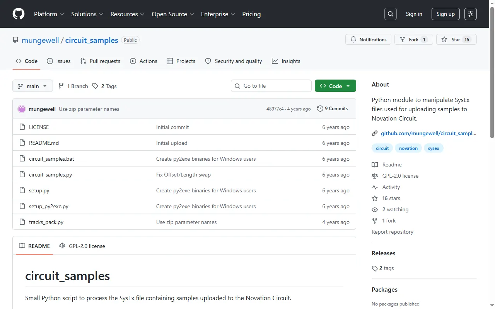This screenshot has height=309, width=495.
Task: Click the circuit_samples.bat file icon
Action: click(22, 159)
